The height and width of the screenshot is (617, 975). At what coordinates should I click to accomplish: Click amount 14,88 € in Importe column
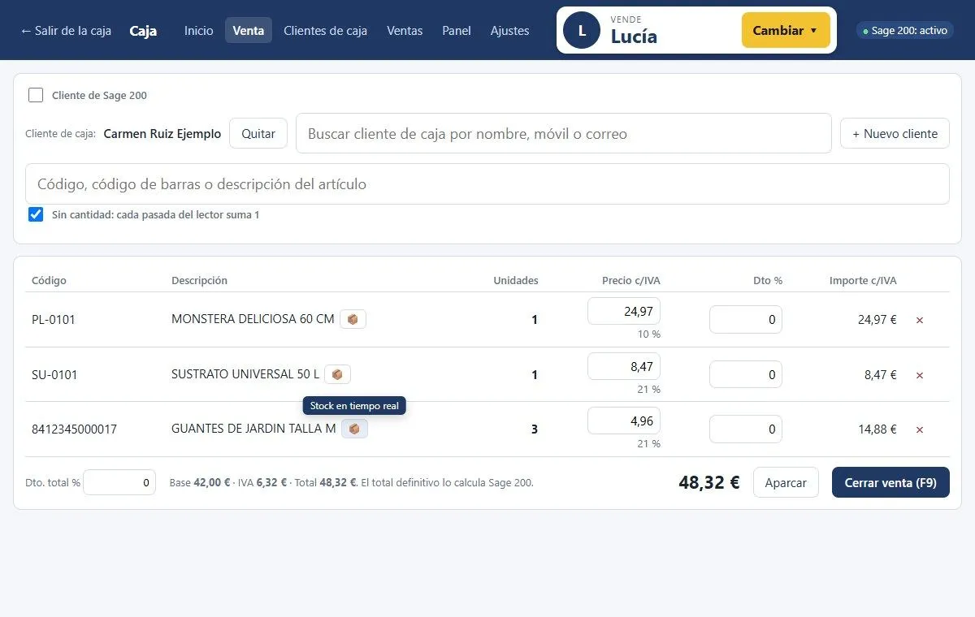(877, 429)
